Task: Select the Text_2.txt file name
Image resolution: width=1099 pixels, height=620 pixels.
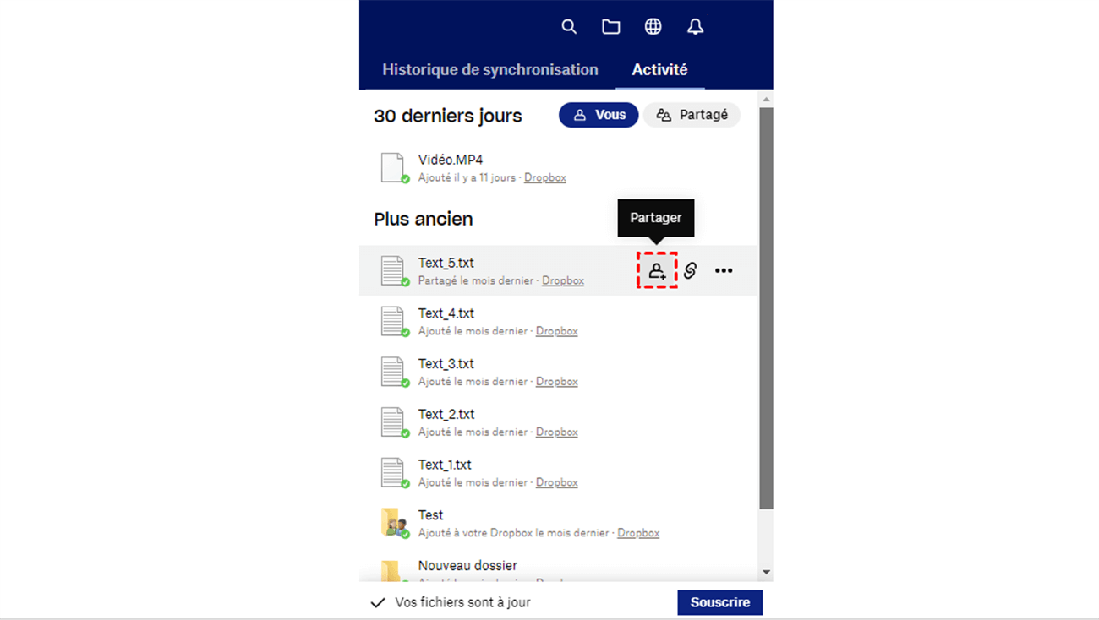Action: click(446, 414)
